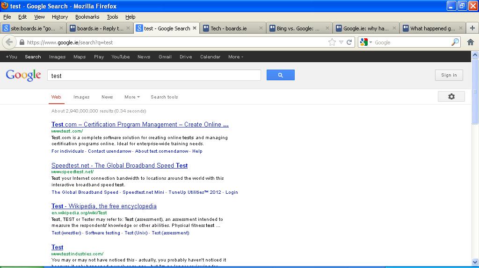Click the Google search text field
Viewport: 479px width, 268px height.
click(154, 75)
